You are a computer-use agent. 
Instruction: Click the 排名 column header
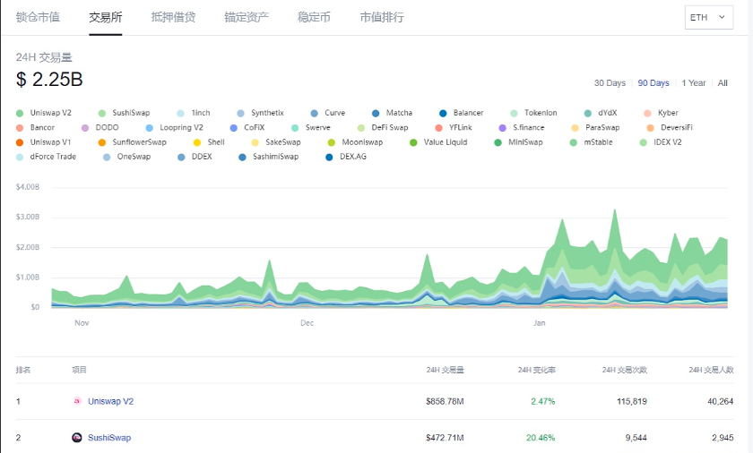[23, 370]
